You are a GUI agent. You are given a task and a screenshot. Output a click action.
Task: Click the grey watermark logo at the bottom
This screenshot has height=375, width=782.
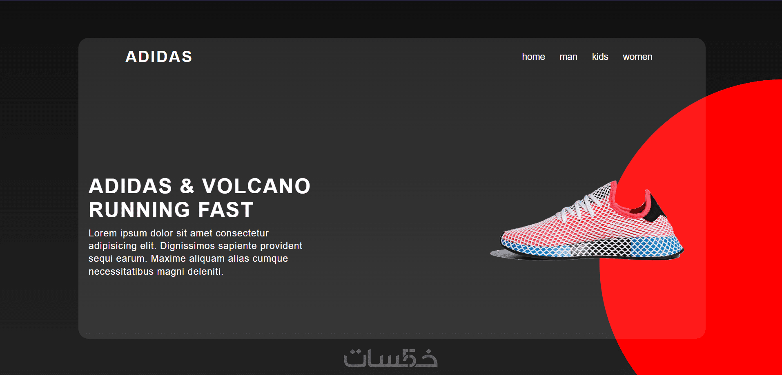tap(390, 358)
